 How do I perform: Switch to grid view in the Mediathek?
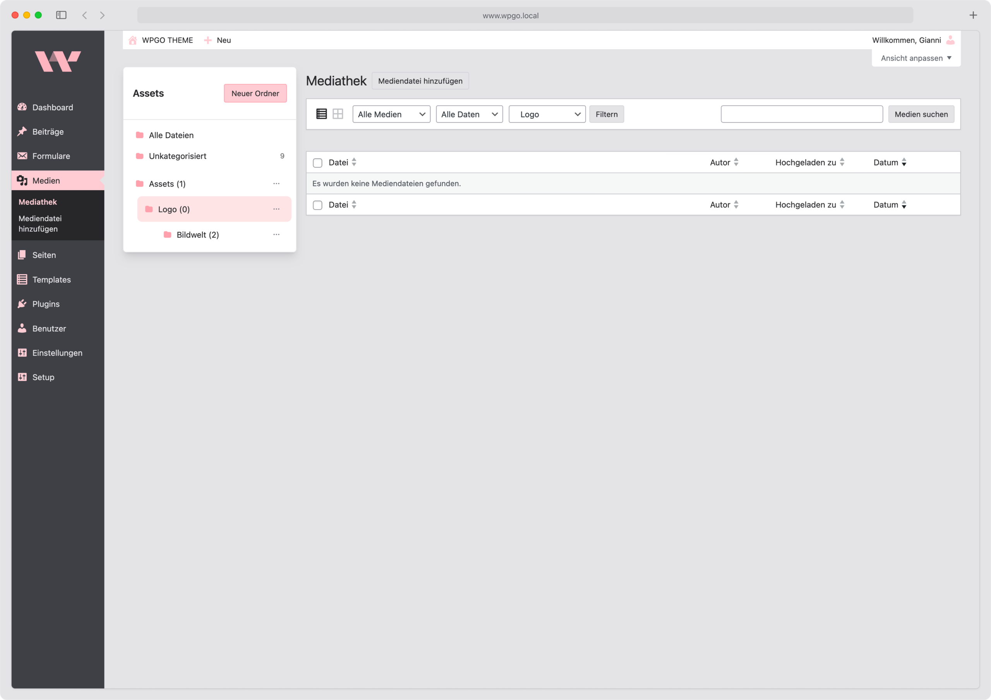[x=338, y=113]
